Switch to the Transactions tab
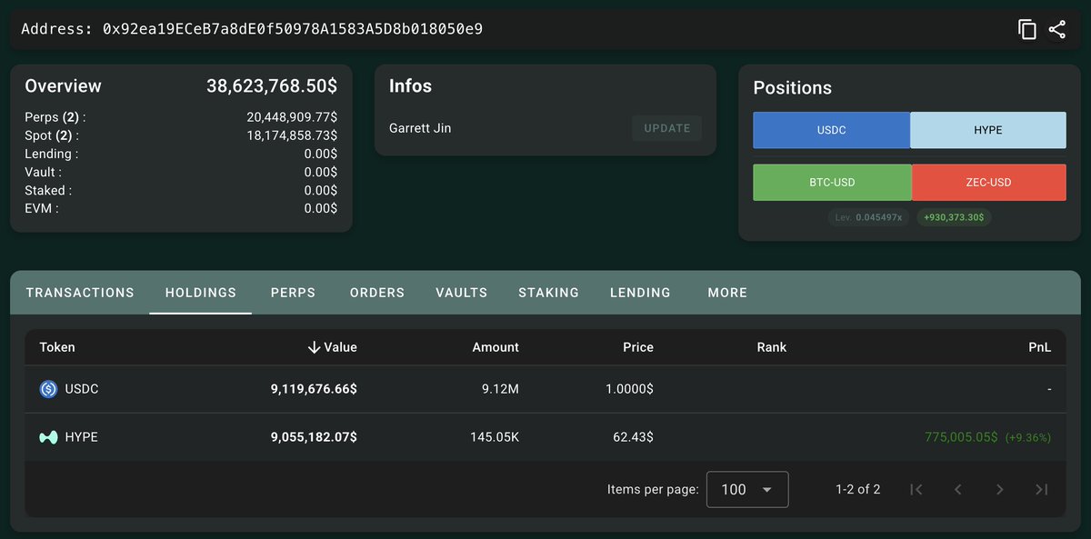Viewport: 1091px width, 539px height. click(80, 293)
